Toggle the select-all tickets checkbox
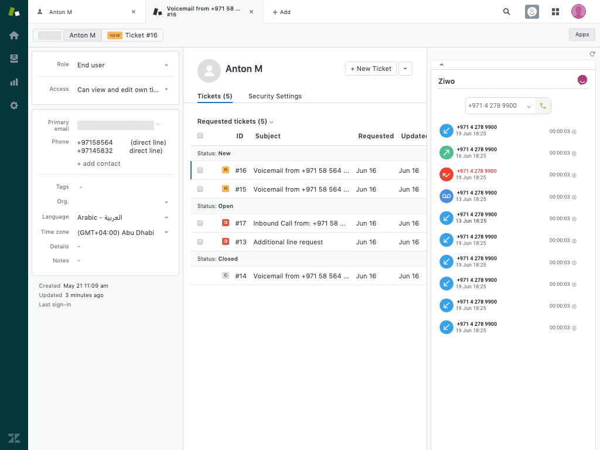The image size is (600, 450). [200, 136]
